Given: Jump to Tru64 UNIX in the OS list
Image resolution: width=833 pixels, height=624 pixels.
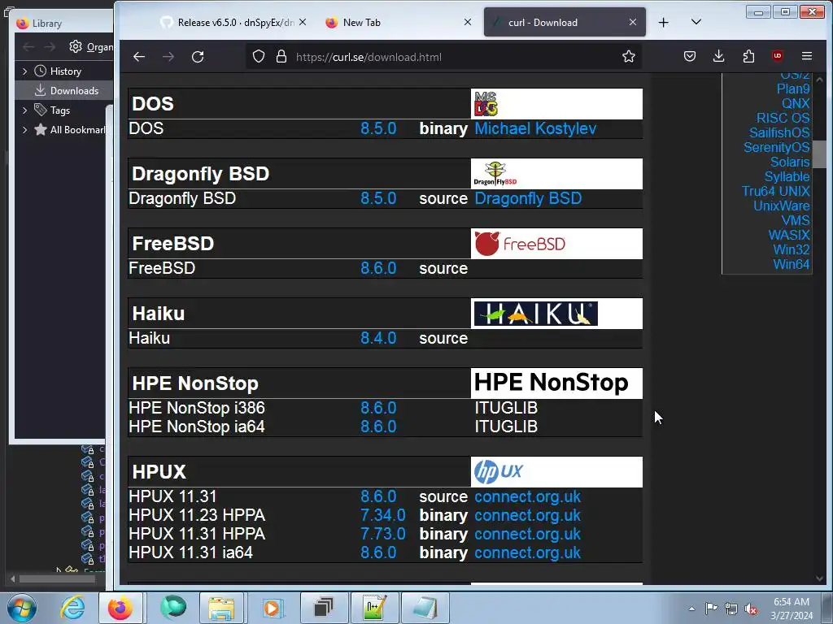Looking at the screenshot, I should click(x=775, y=191).
